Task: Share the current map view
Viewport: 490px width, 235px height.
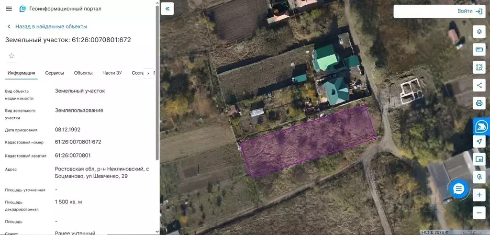Action: tap(479, 85)
